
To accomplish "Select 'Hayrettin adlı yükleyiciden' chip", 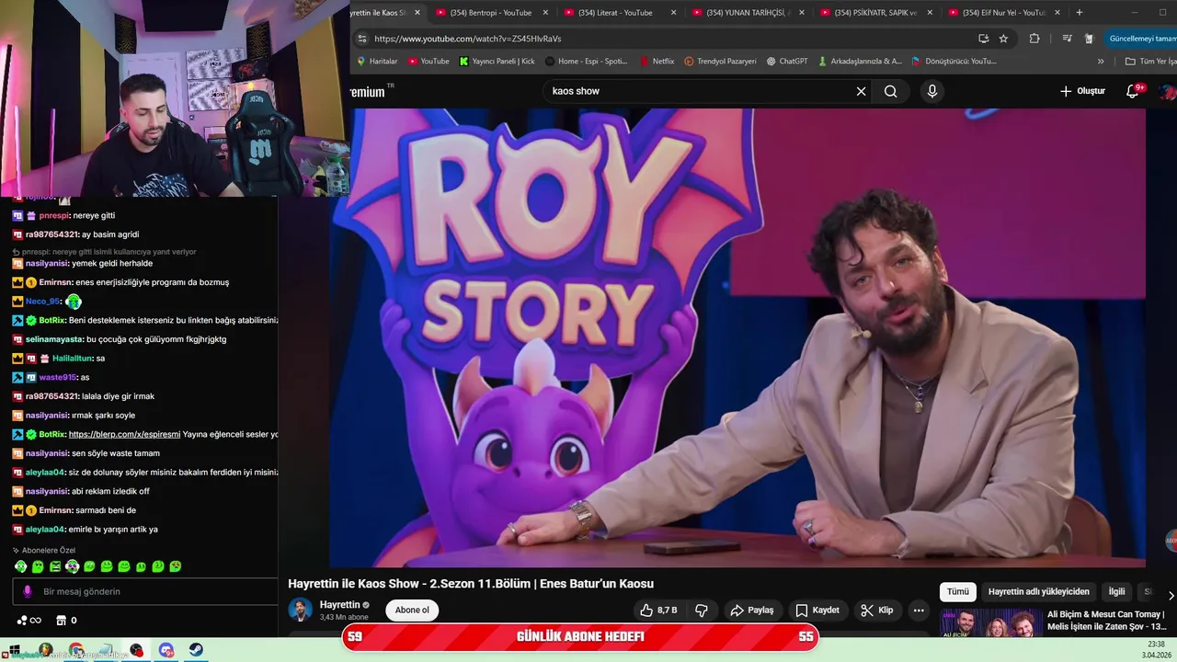I will (1038, 592).
